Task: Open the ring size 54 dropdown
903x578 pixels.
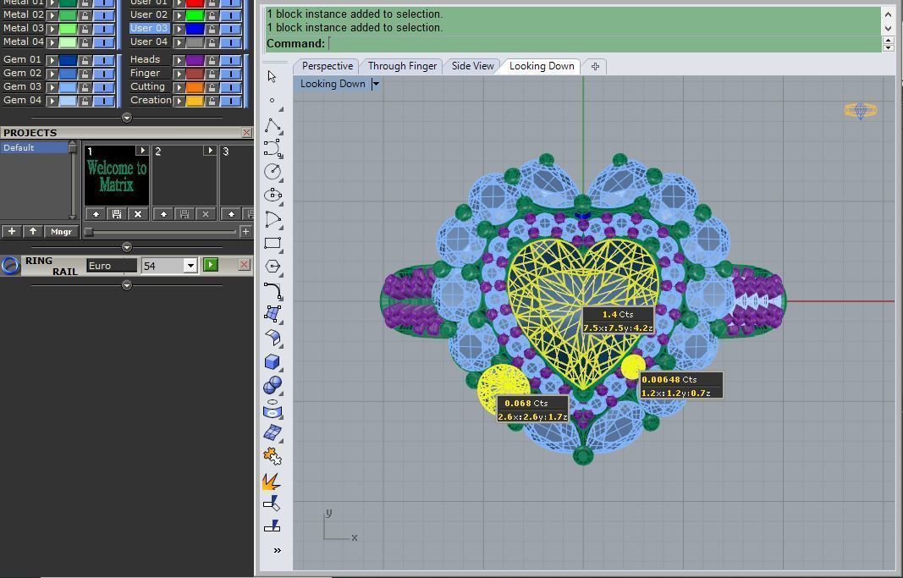Action: [x=190, y=266]
